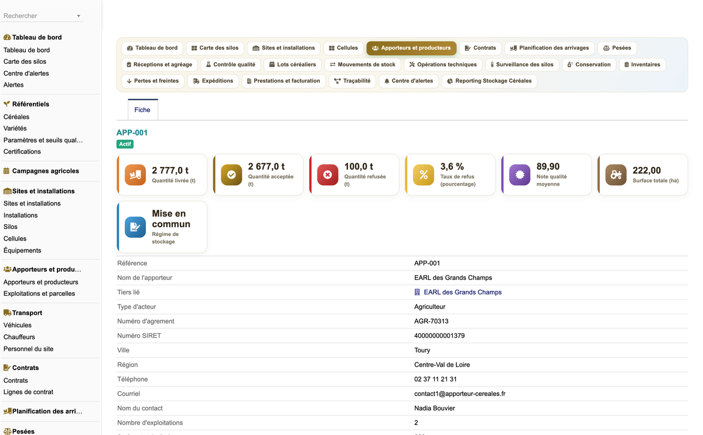Click the purple Note qualité moyenne icon

520,174
